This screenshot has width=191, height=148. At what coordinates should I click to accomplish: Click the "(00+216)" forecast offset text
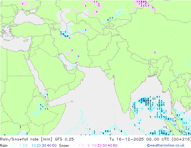[181, 139]
